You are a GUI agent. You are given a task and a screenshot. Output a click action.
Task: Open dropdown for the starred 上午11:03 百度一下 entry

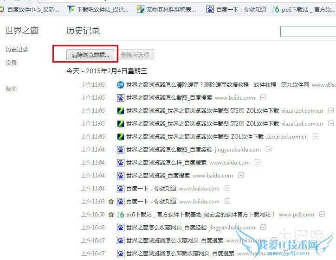(227, 201)
